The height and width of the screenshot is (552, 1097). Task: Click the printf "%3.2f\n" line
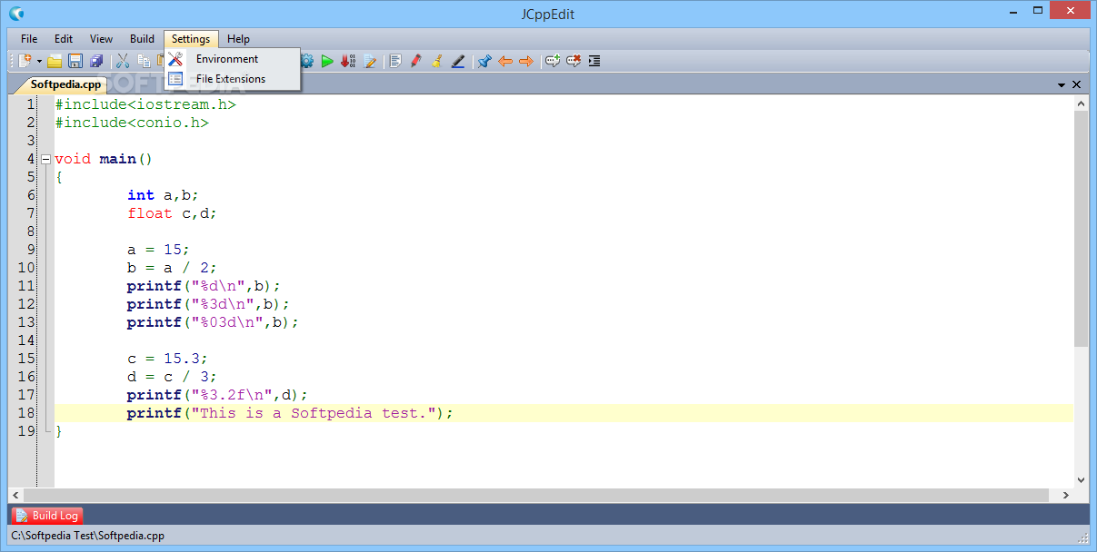(x=217, y=395)
